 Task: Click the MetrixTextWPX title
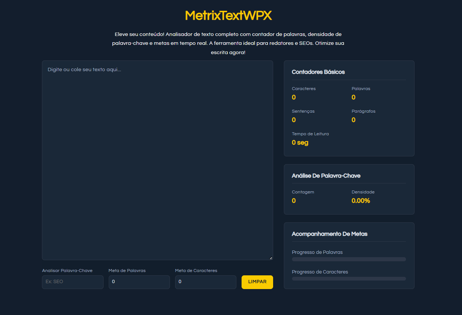coord(228,15)
